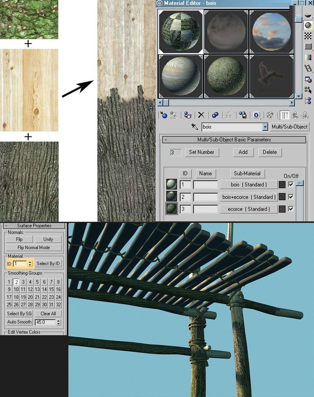Click the Go to Parent icon
314x397 pixels.
point(295,115)
